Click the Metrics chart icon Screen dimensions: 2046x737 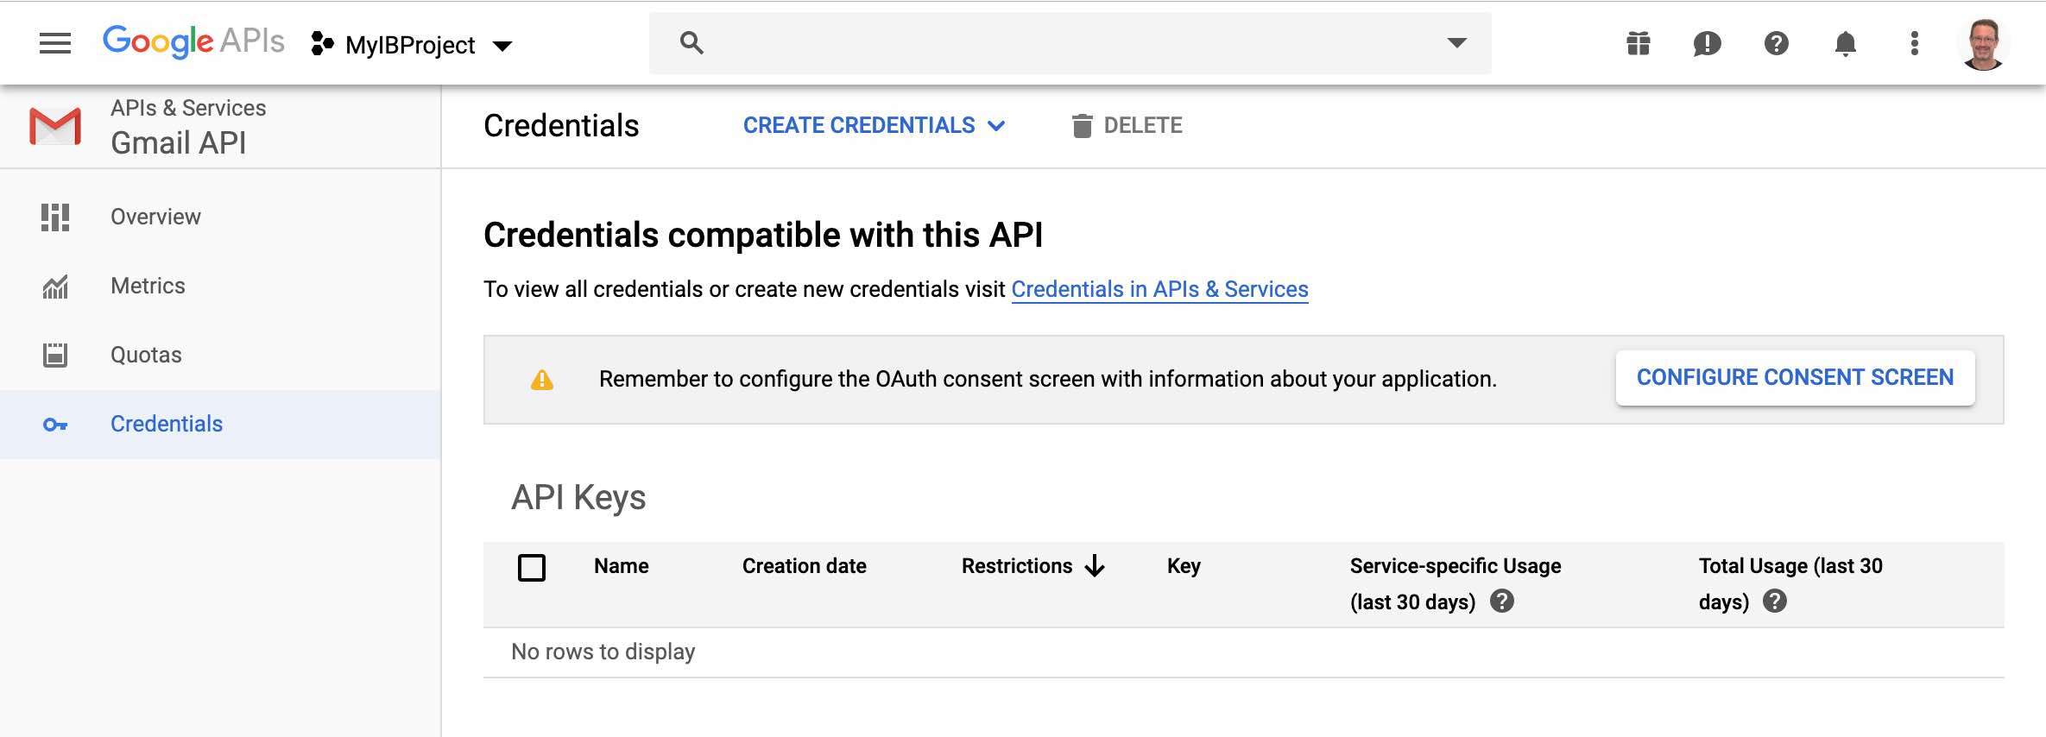[55, 287]
